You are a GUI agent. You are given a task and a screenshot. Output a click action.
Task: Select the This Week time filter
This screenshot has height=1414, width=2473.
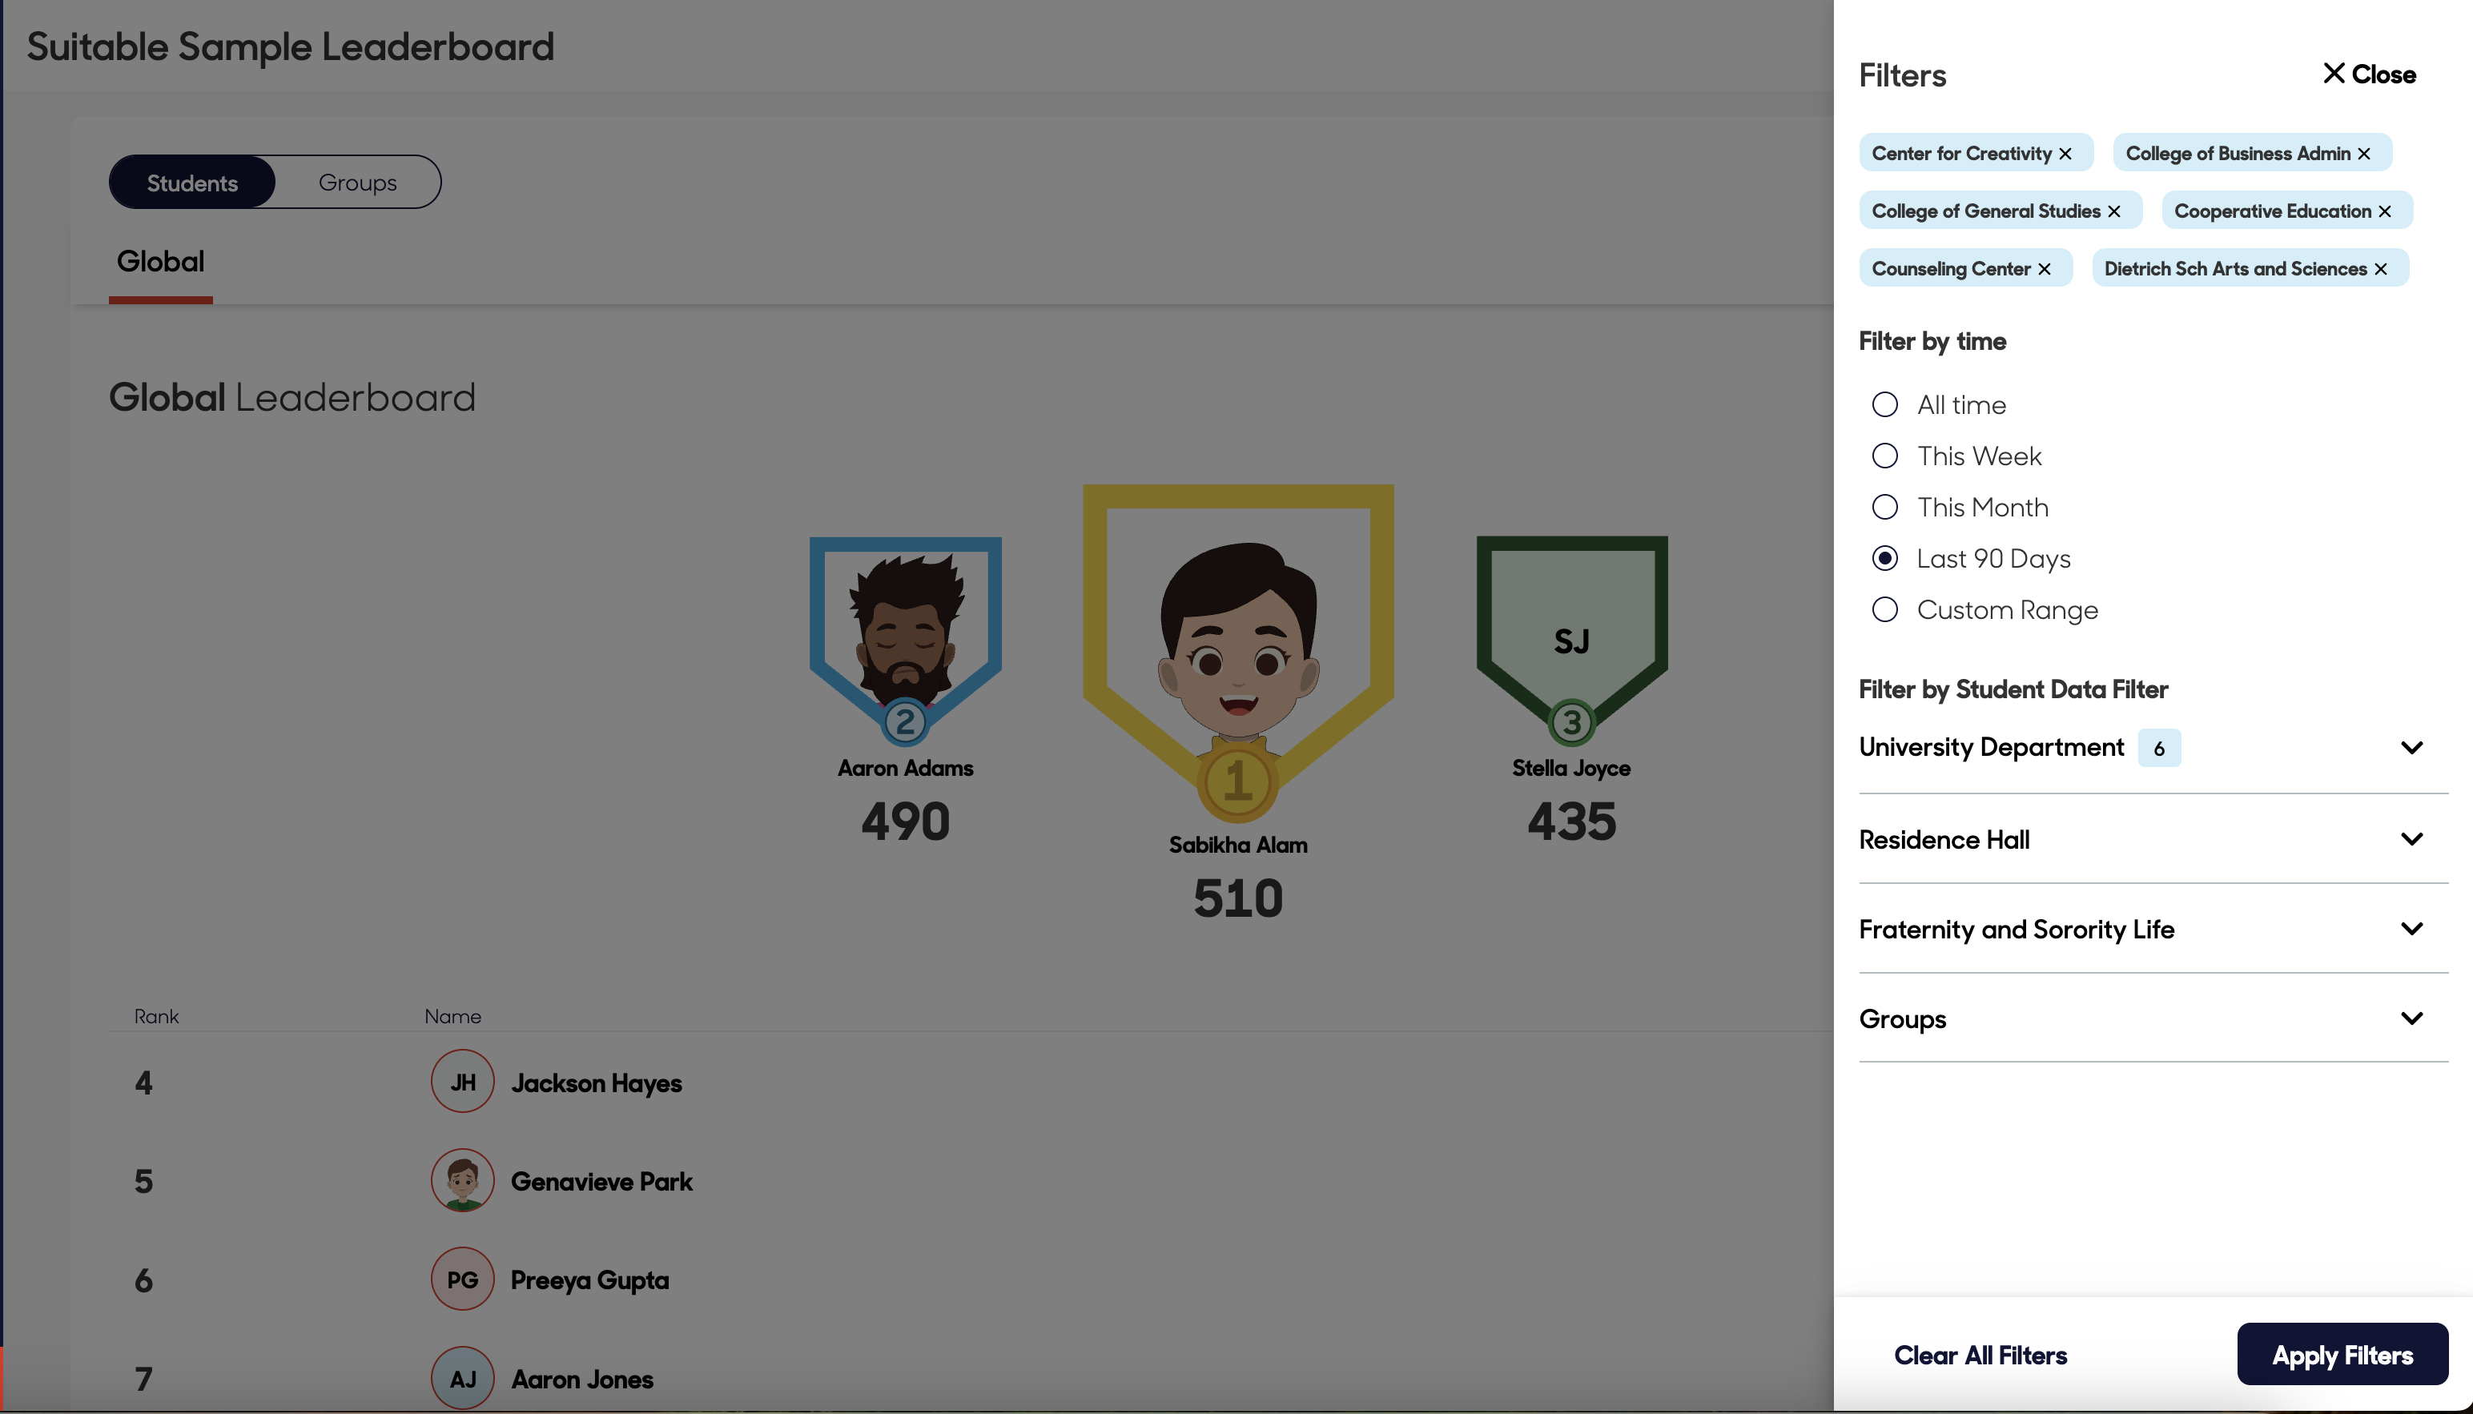point(1884,456)
